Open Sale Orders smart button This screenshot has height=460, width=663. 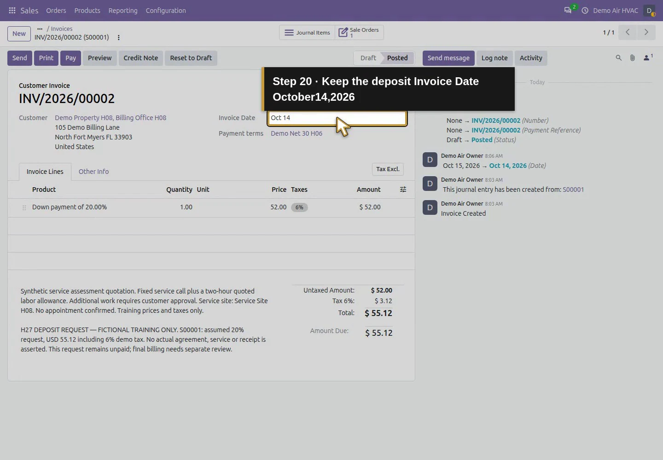pos(359,33)
